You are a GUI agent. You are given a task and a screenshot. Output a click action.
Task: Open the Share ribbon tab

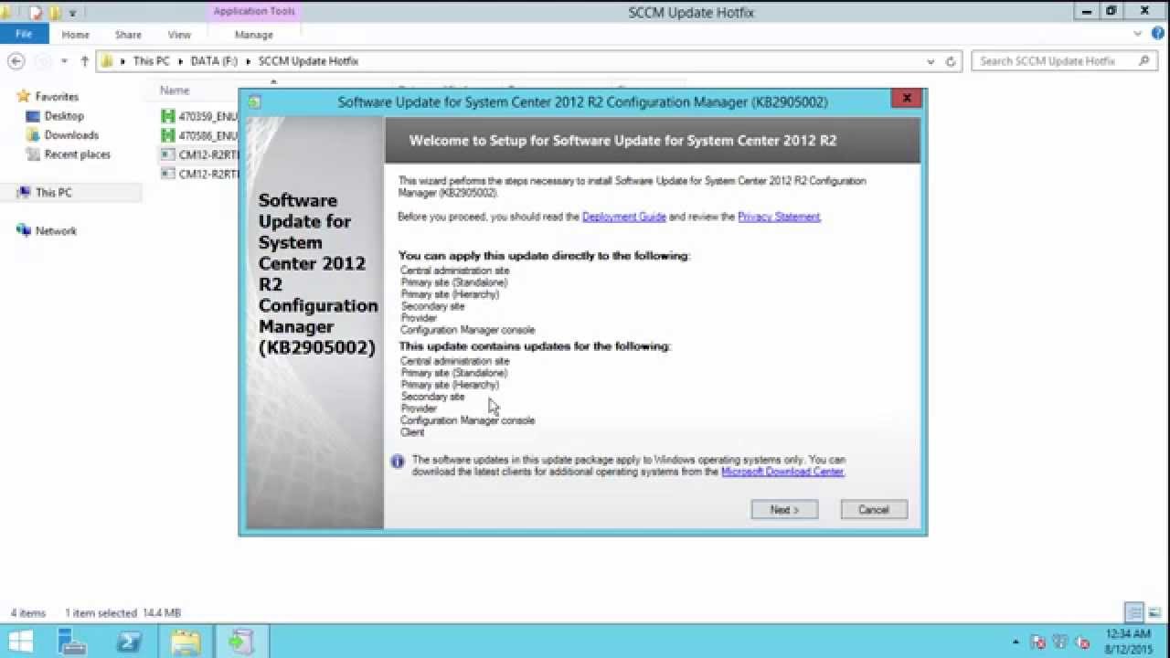click(x=128, y=35)
